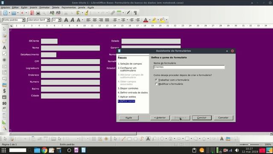Open the Ferramentas menu
The image size is (273, 154).
point(69,8)
